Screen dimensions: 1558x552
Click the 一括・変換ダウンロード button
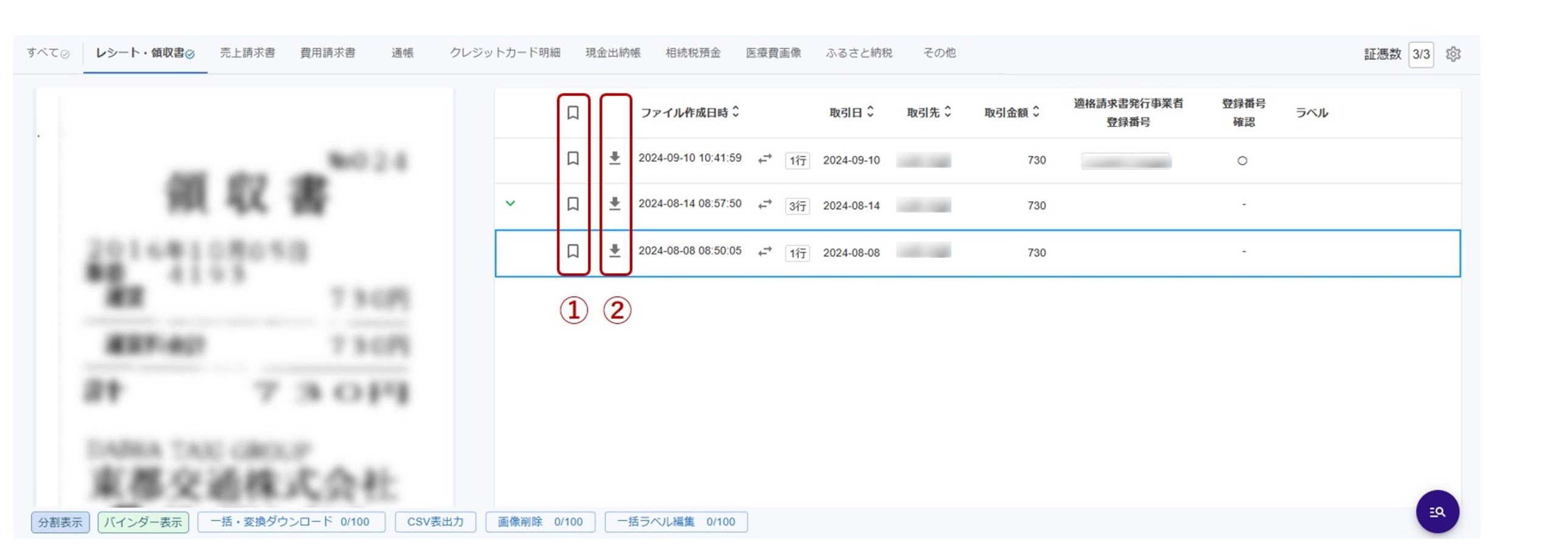[x=290, y=522]
